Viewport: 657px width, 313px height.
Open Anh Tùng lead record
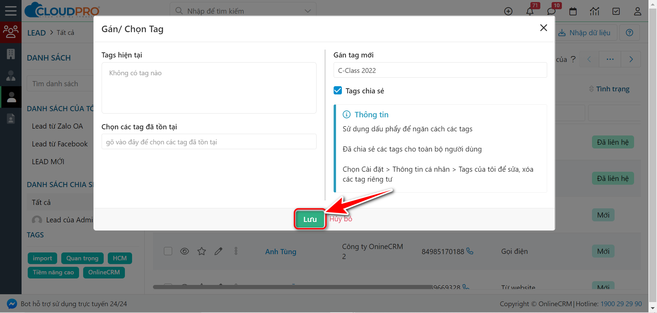tap(281, 252)
